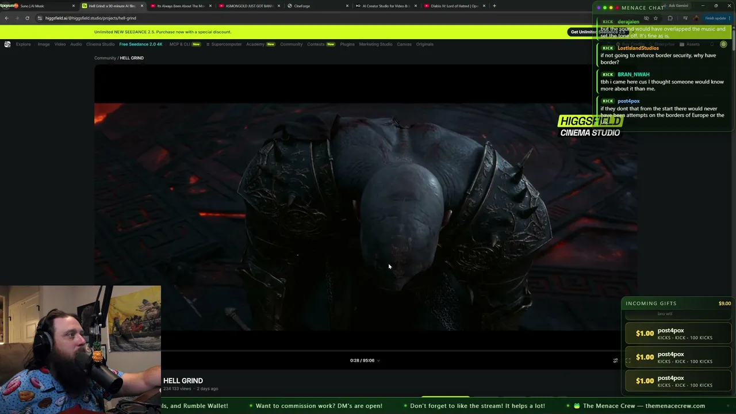Open Originals in the navbar
The image size is (736, 414).
(425, 44)
